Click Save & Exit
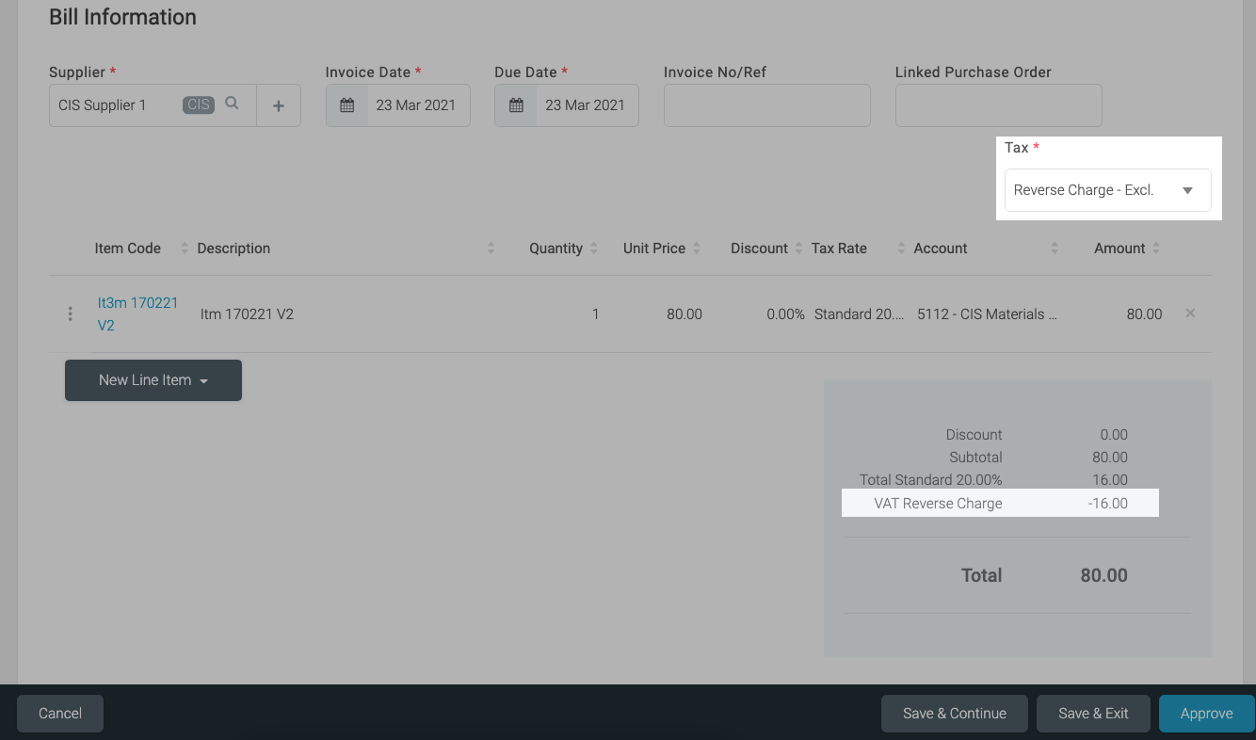 [1092, 713]
